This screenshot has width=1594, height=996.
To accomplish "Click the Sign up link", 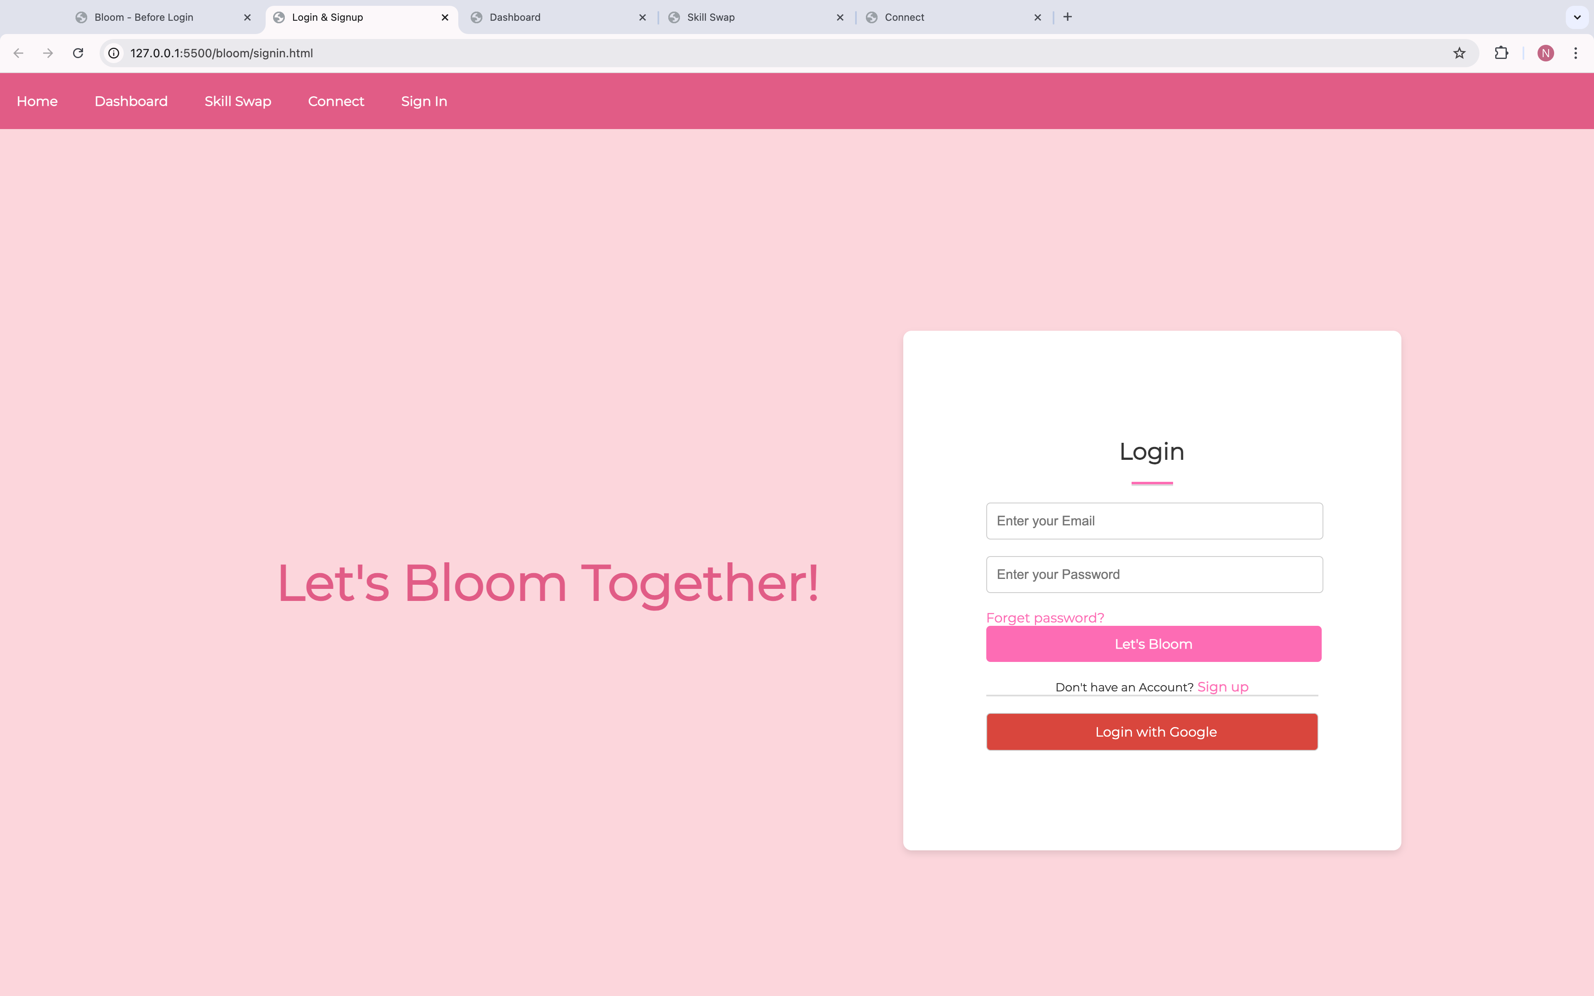I will (x=1222, y=687).
